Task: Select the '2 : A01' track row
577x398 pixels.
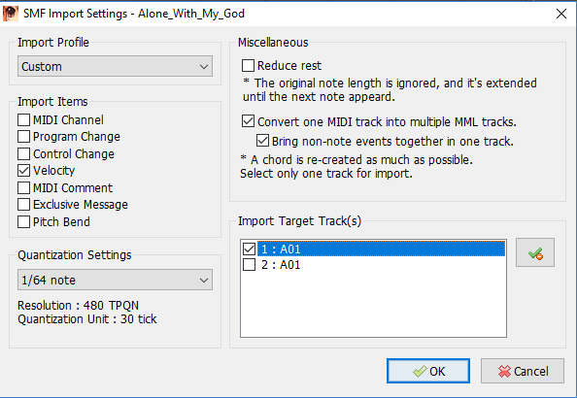Action: pyautogui.click(x=381, y=264)
